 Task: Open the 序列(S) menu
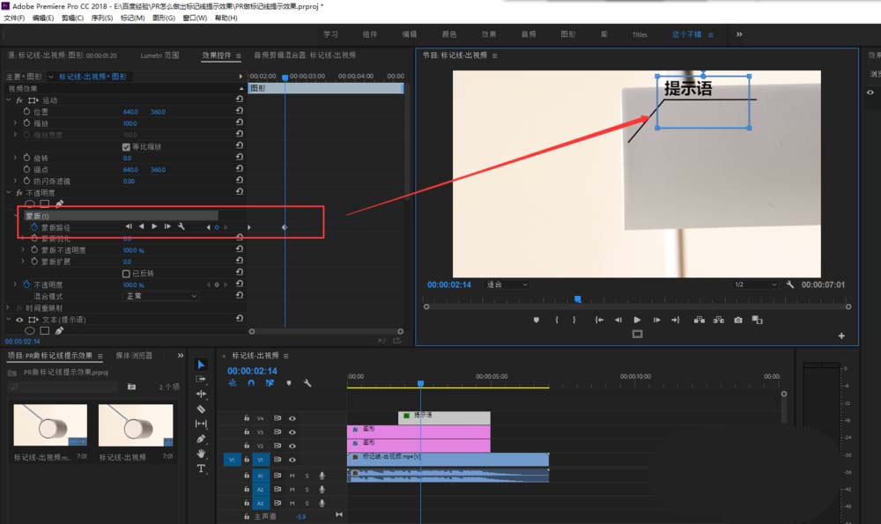tap(102, 18)
